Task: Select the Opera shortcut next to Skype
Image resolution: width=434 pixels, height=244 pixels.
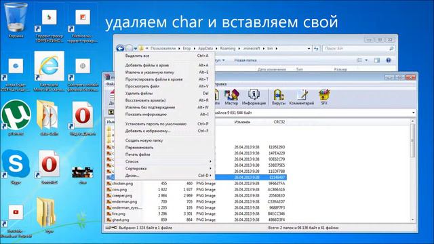Action: tap(50, 167)
